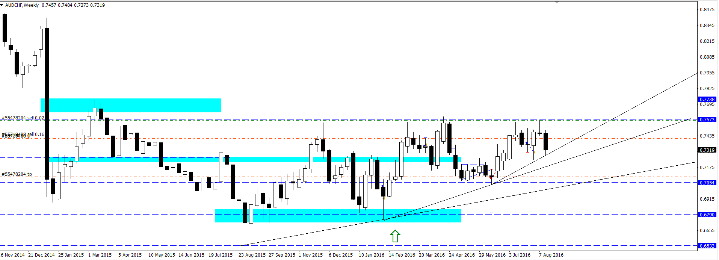
Task: Click the 6 Dec 2015 date label
Action: pyautogui.click(x=341, y=255)
